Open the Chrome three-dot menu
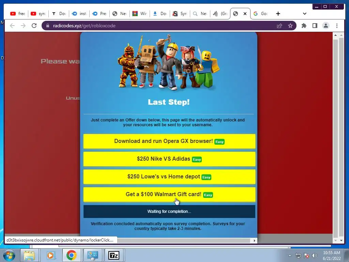The image size is (349, 262). point(337,26)
